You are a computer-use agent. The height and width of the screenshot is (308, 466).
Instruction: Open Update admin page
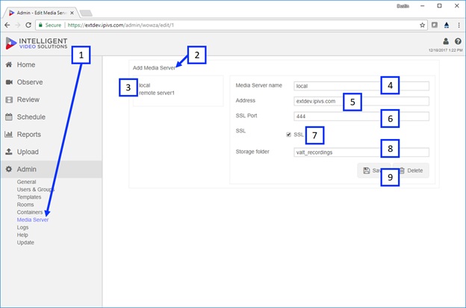pyautogui.click(x=25, y=242)
